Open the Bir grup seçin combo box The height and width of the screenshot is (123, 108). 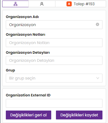(x=54, y=78)
